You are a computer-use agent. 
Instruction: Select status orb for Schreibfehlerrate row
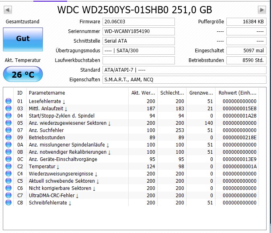coord(8,202)
